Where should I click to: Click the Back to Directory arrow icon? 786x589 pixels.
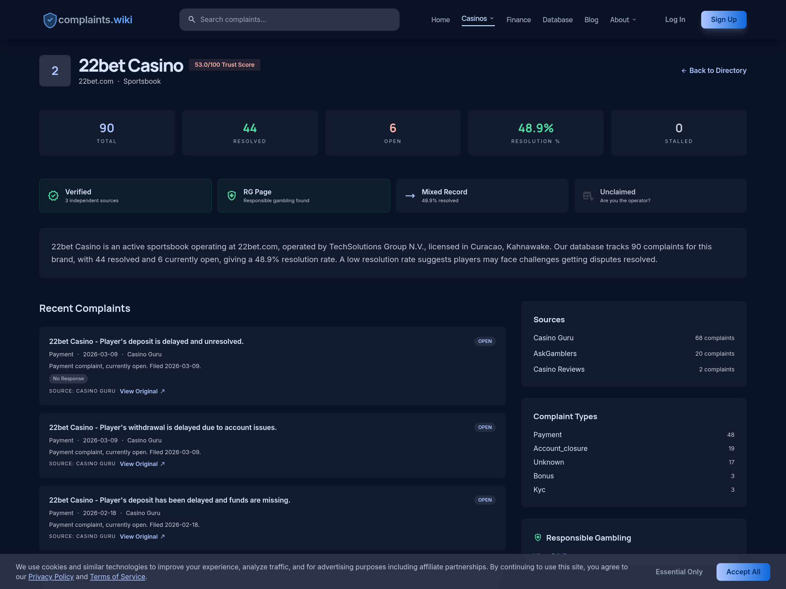coord(684,71)
